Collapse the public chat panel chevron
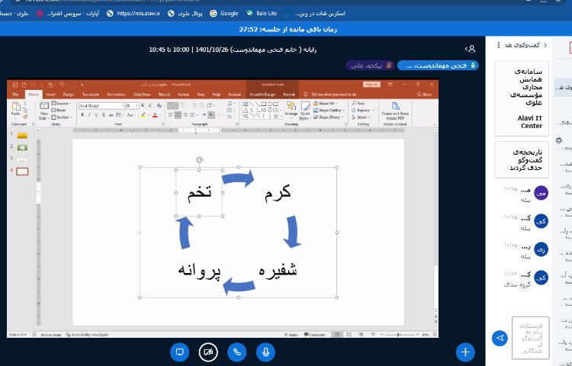This screenshot has height=366, width=572. 498,46
